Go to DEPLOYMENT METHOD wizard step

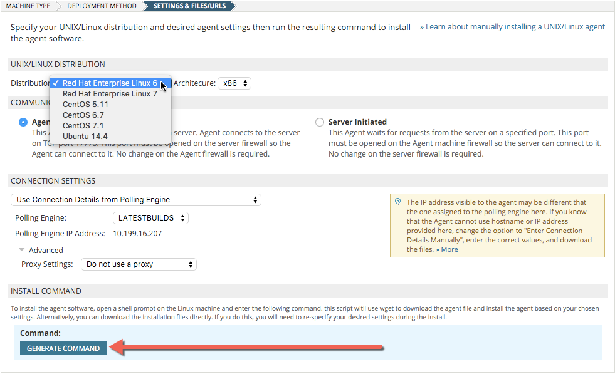102,6
